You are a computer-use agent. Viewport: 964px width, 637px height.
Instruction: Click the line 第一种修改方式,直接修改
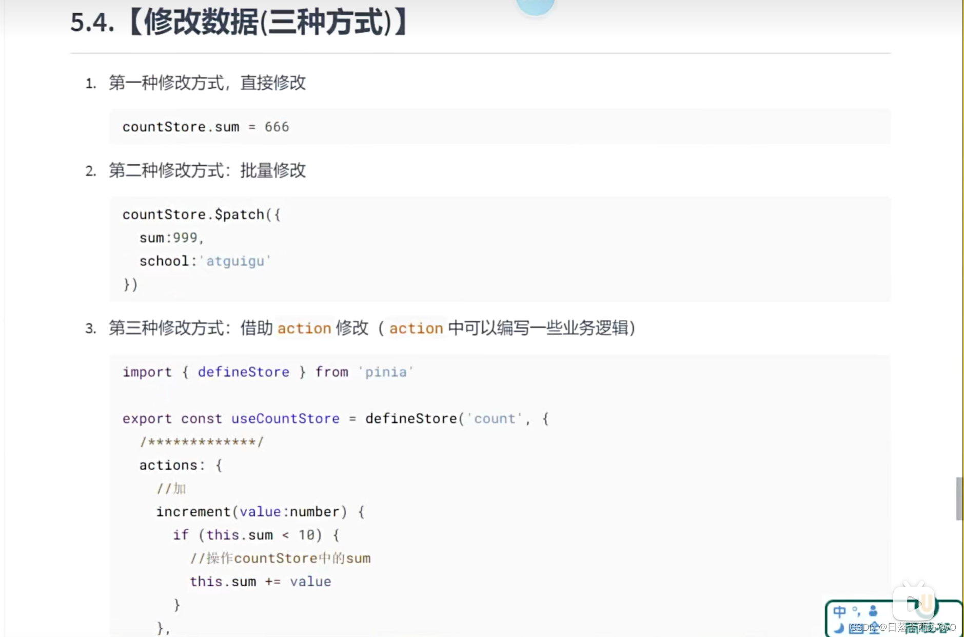207,83
